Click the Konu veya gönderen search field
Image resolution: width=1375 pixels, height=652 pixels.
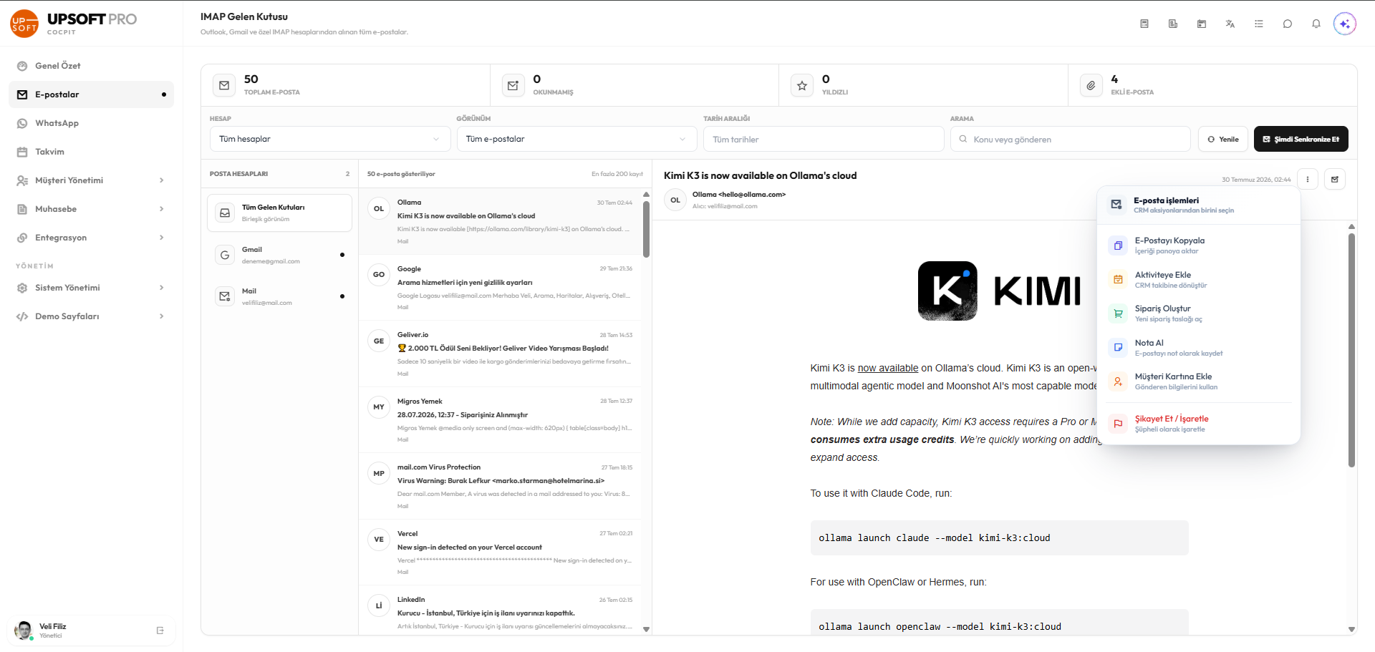tap(1070, 139)
